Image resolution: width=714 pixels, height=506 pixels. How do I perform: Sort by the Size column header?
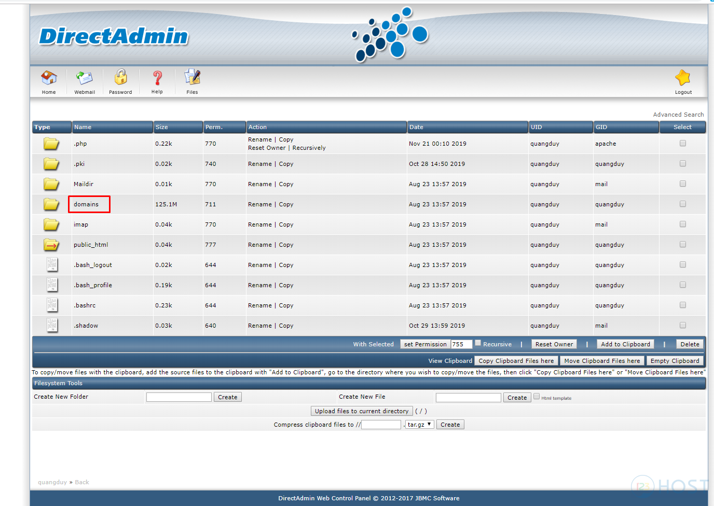[178, 127]
